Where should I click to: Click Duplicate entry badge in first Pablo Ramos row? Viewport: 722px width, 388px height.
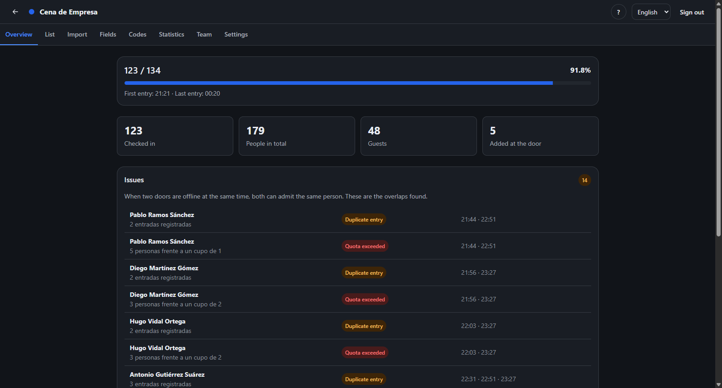(x=364, y=219)
